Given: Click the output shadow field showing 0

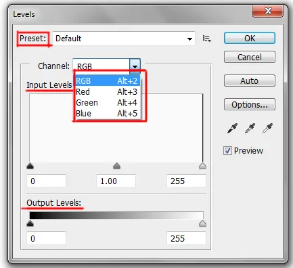Looking at the screenshot, I should [x=46, y=238].
